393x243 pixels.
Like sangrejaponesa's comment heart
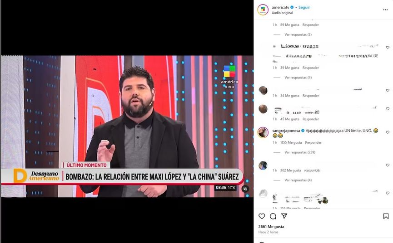tap(388, 132)
